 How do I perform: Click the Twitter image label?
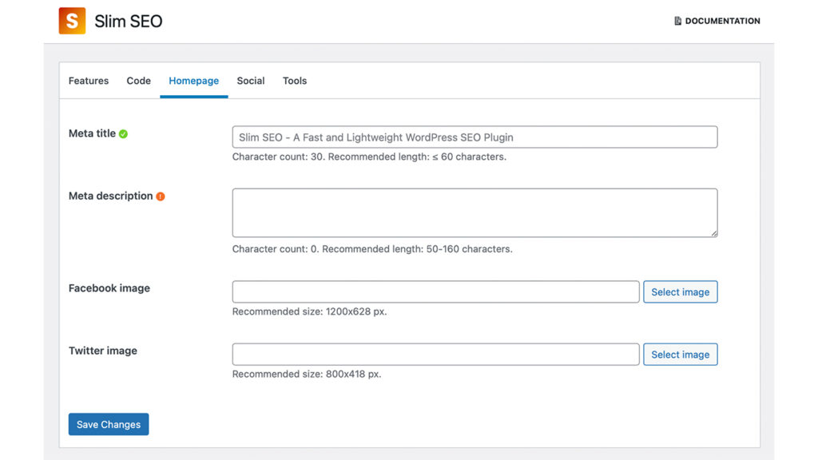pyautogui.click(x=103, y=351)
